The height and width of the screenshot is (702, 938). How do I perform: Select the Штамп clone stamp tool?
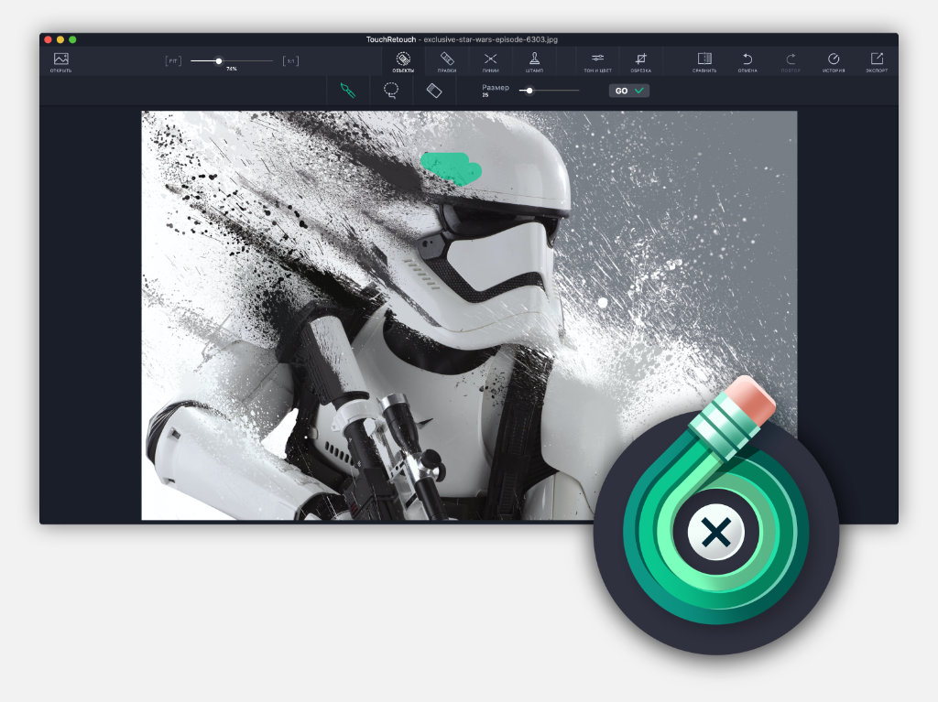pyautogui.click(x=534, y=62)
